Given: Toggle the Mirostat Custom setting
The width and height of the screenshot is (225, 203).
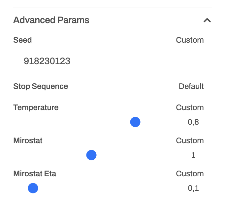Looking at the screenshot, I should click(190, 141).
